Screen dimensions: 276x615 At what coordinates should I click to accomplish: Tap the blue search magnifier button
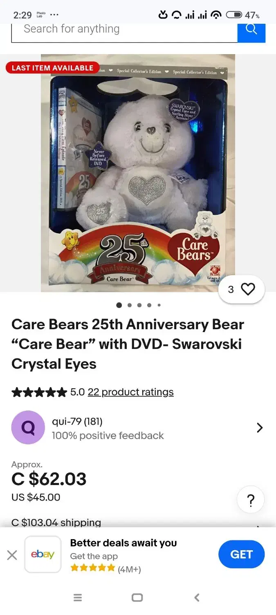[251, 32]
